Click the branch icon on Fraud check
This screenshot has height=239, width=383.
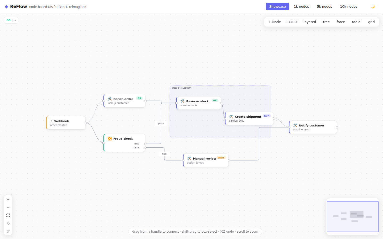[110, 139]
